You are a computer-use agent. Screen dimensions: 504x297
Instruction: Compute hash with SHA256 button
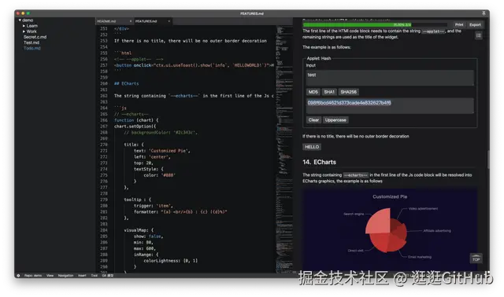[x=348, y=92]
